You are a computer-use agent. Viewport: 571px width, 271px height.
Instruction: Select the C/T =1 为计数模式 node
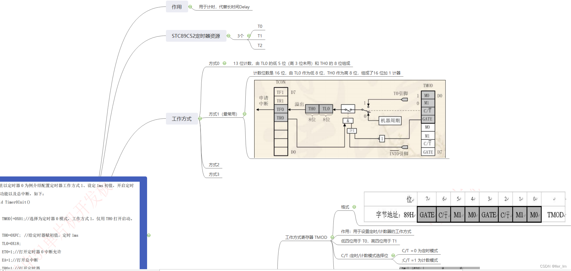[420, 260]
